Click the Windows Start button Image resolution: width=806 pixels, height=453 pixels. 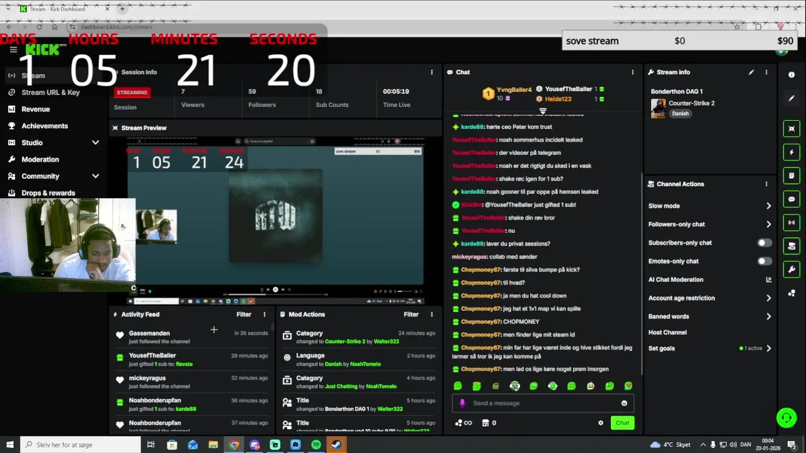pyautogui.click(x=10, y=445)
